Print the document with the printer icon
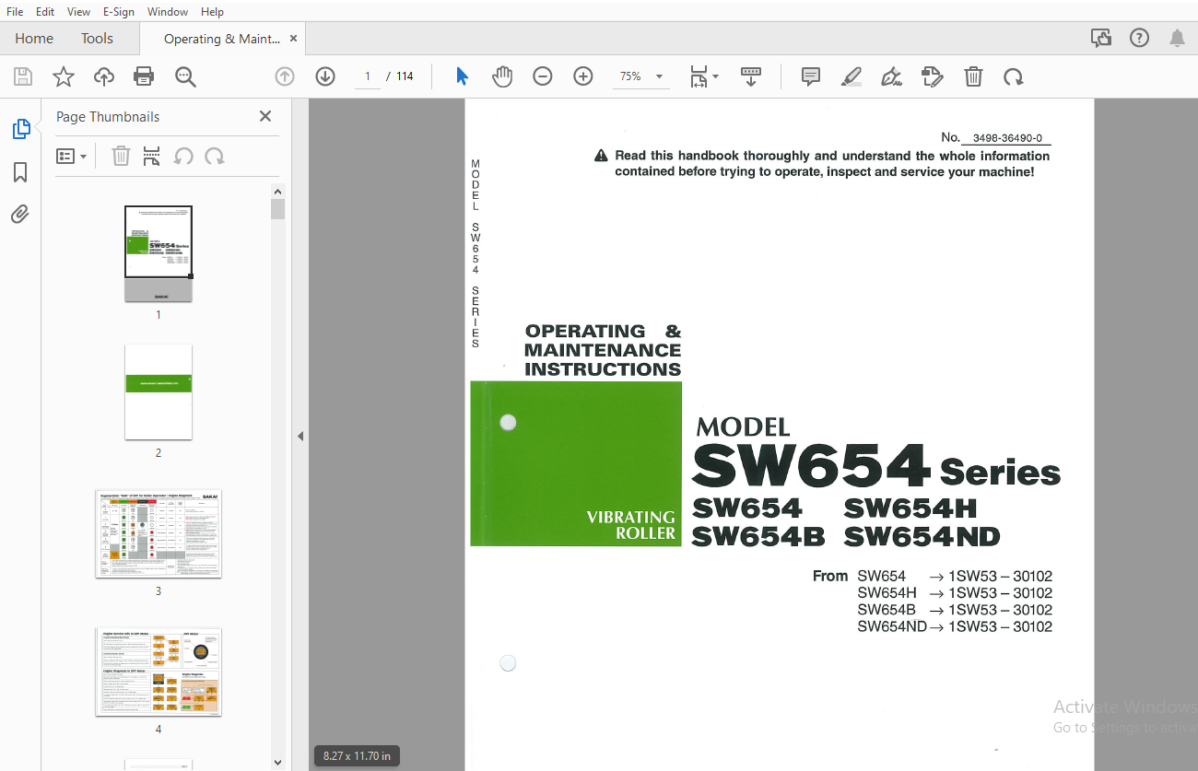The height and width of the screenshot is (771, 1198). [144, 76]
